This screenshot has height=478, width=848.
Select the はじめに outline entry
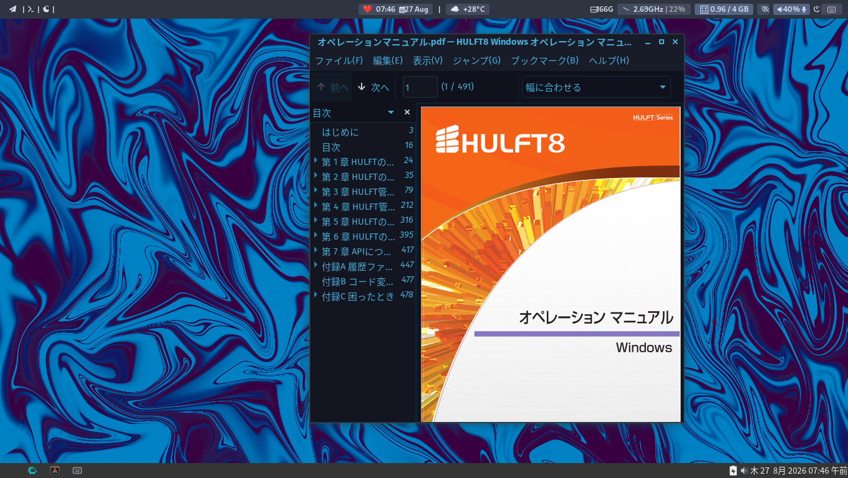coord(340,132)
